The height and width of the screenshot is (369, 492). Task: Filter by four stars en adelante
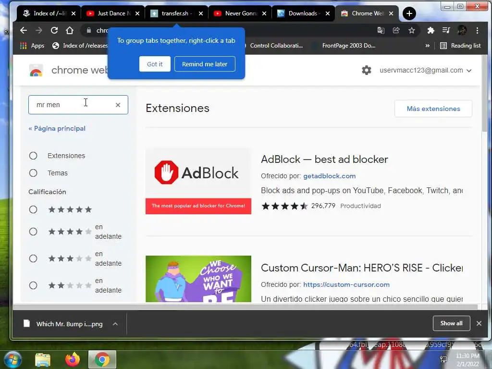33,232
